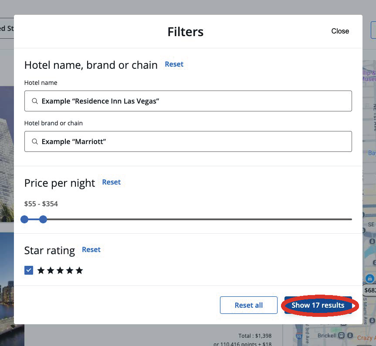Click Show 17 results button

[318, 305]
